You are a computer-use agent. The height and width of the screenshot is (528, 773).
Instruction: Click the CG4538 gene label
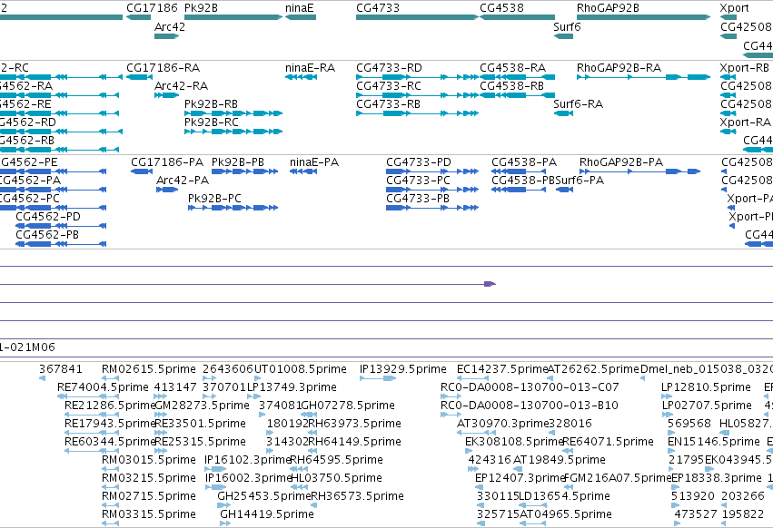pyautogui.click(x=501, y=8)
